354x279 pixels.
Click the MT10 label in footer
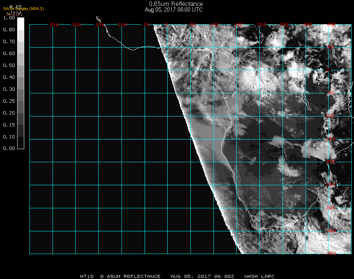point(87,276)
